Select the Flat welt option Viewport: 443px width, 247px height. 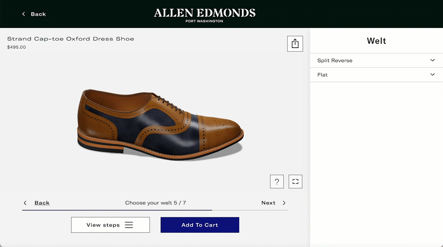[322, 75]
